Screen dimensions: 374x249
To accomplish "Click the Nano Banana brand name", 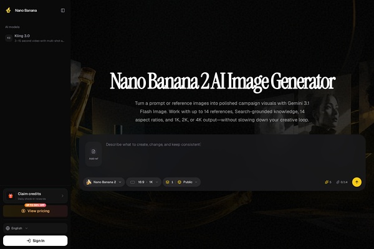I will coord(26,11).
